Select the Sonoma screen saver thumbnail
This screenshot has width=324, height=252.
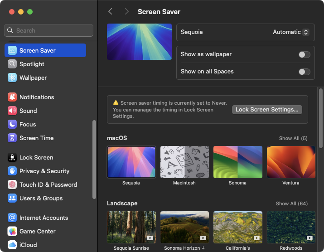[x=238, y=162]
